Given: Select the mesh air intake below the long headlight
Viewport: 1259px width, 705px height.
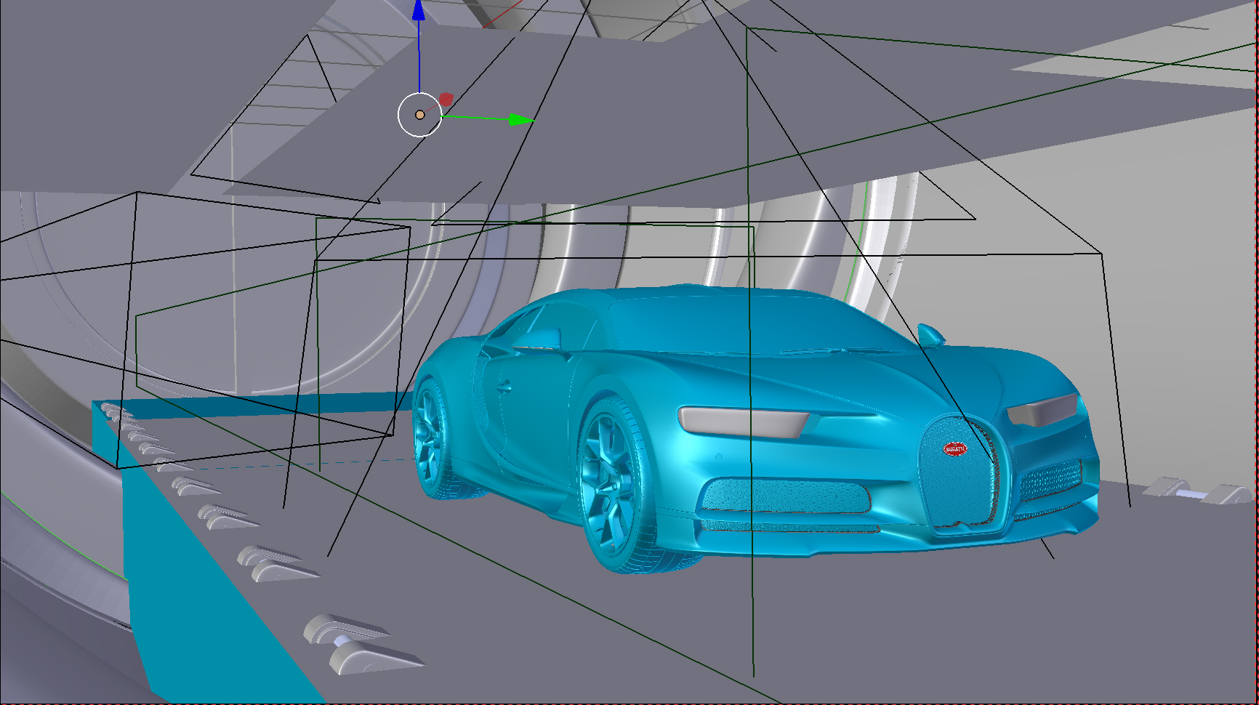Looking at the screenshot, I should click(786, 496).
